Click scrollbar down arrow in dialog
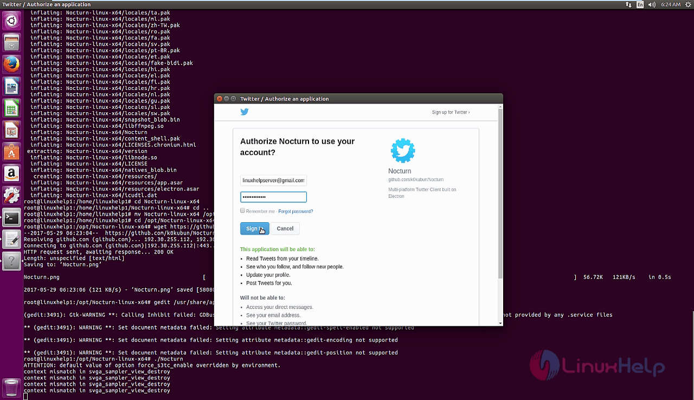Image resolution: width=694 pixels, height=400 pixels. click(500, 323)
